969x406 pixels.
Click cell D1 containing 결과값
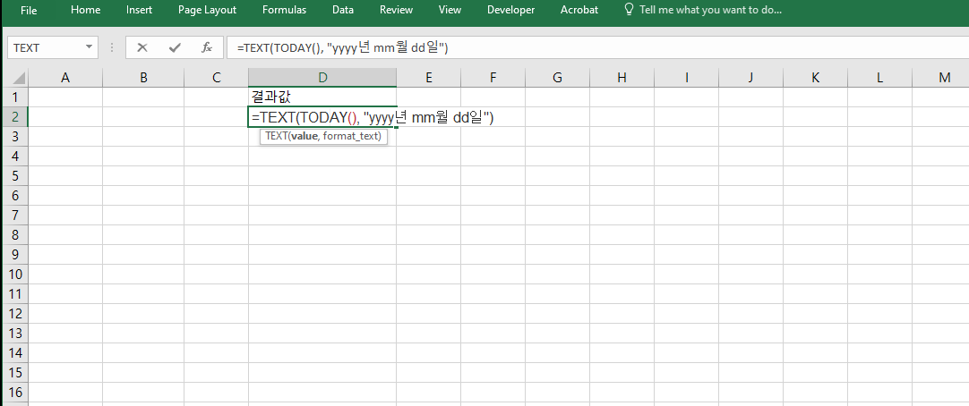coord(322,97)
